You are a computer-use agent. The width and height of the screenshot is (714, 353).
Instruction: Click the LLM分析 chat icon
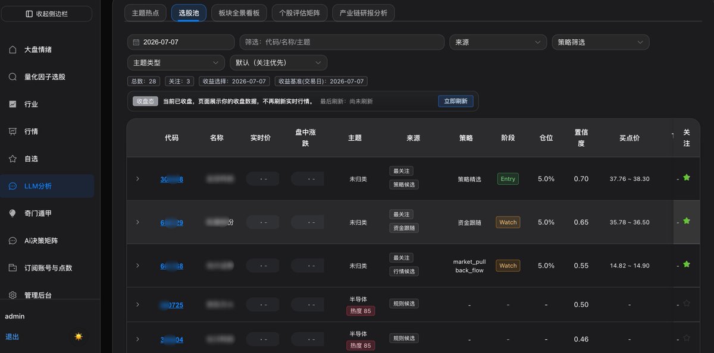[12, 186]
